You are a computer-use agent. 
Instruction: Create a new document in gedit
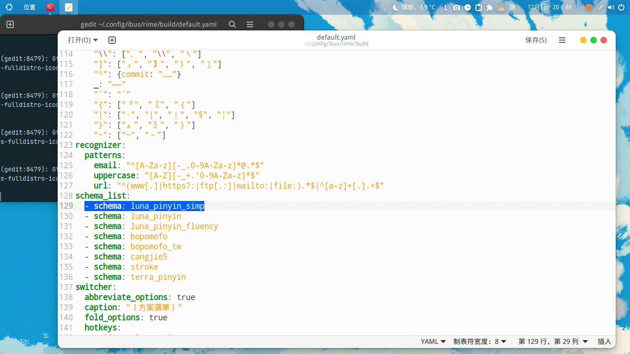tap(112, 40)
